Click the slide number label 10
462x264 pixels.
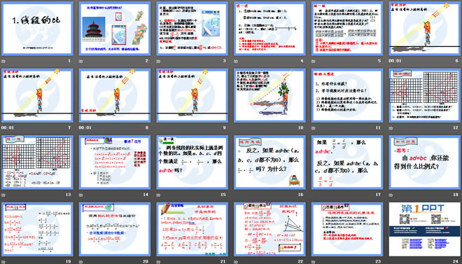coord(300,128)
